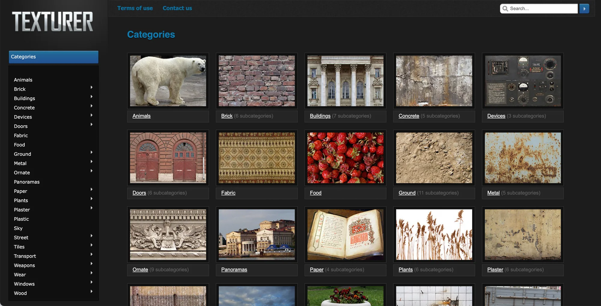Expand the Ground submenu arrow in sidebar

tap(91, 152)
